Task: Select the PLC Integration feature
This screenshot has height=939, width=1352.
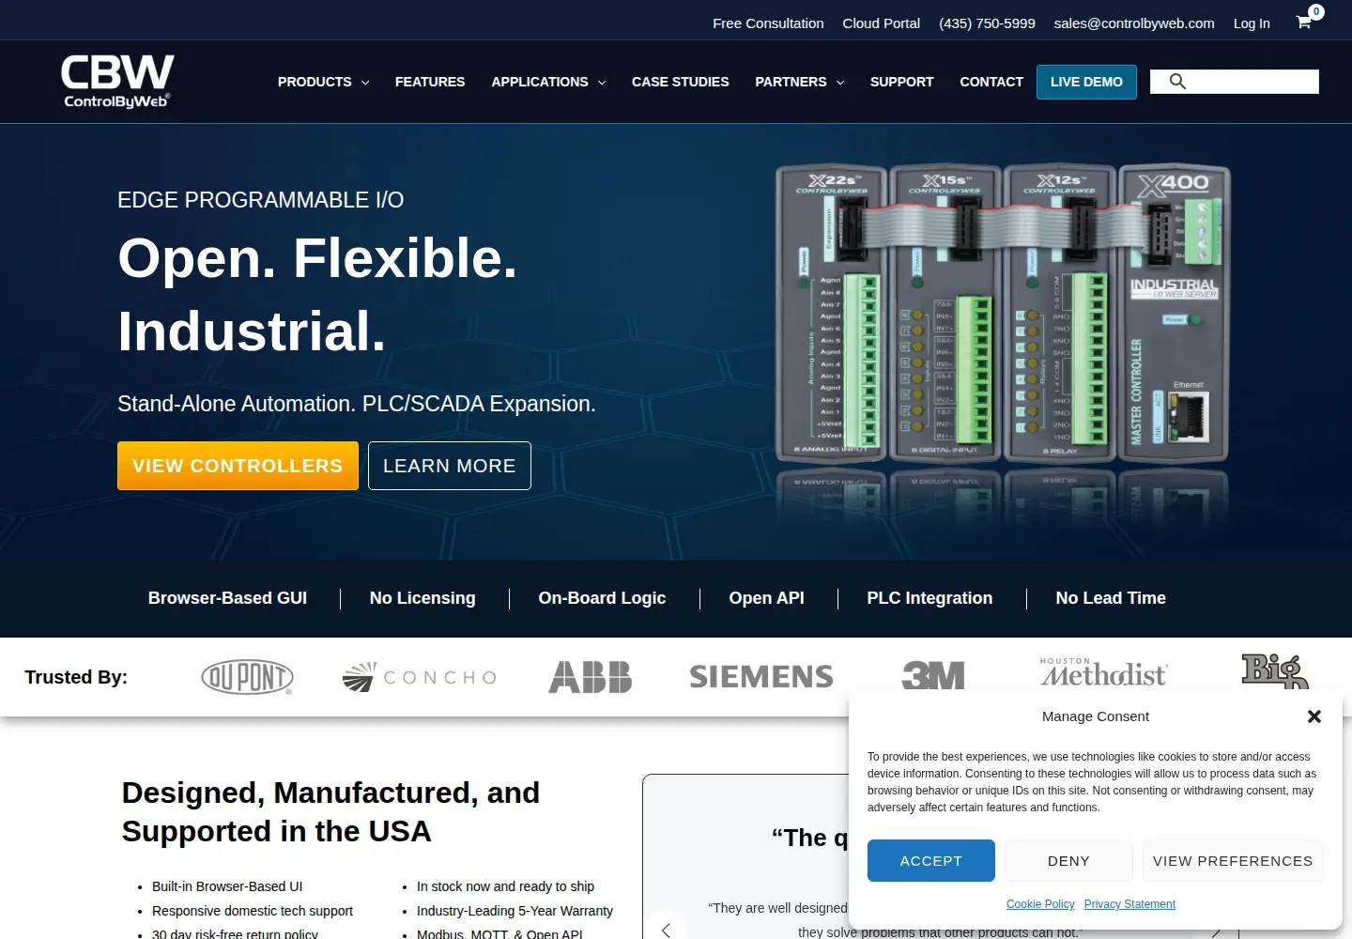Action: (x=929, y=598)
